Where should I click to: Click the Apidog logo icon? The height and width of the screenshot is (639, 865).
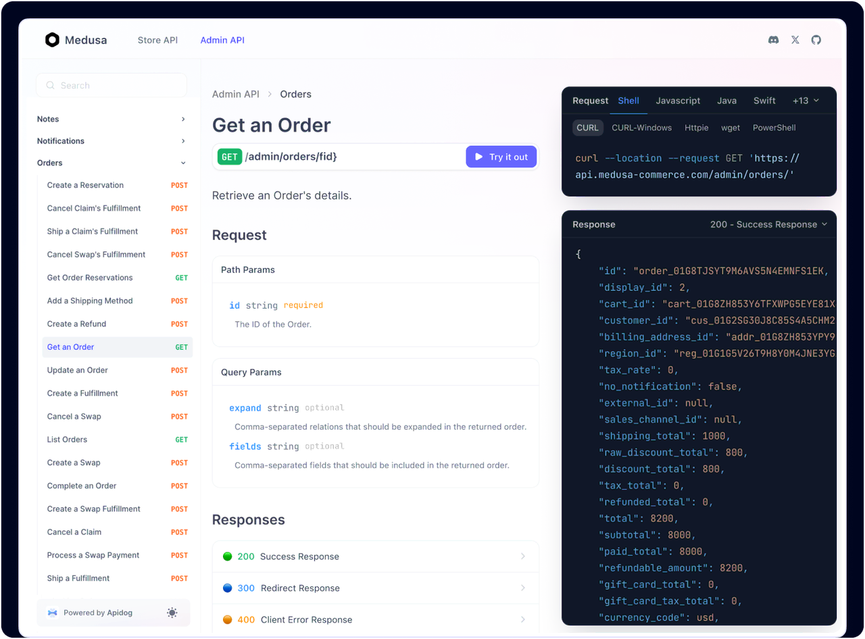(x=52, y=613)
